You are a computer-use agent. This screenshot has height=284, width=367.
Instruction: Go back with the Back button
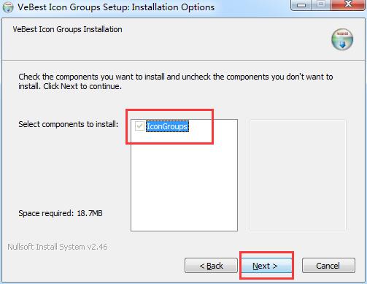(x=211, y=266)
